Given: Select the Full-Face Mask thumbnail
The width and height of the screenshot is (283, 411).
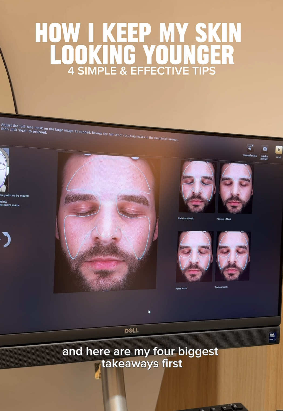Looking at the screenshot, I should (198, 187).
